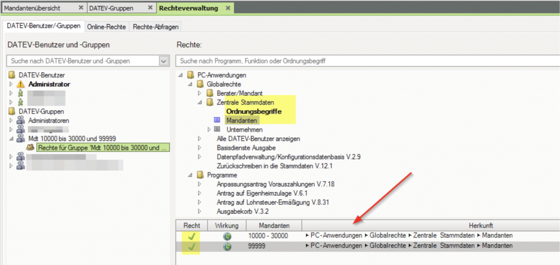Toggle the Recht checkmark for 99999
Image resolution: width=560 pixels, height=265 pixels.
pos(191,246)
